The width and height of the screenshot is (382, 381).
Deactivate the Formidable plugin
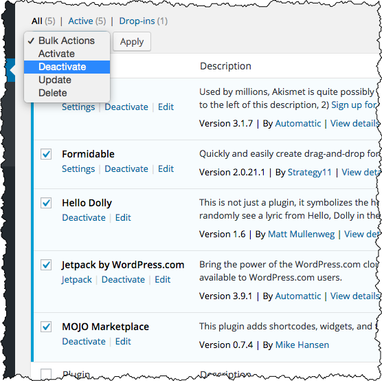pos(126,168)
